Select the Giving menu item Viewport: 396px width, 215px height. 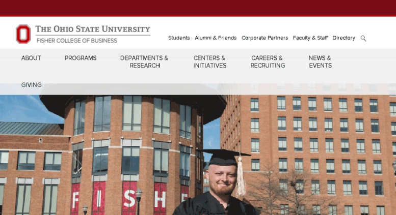pos(31,85)
